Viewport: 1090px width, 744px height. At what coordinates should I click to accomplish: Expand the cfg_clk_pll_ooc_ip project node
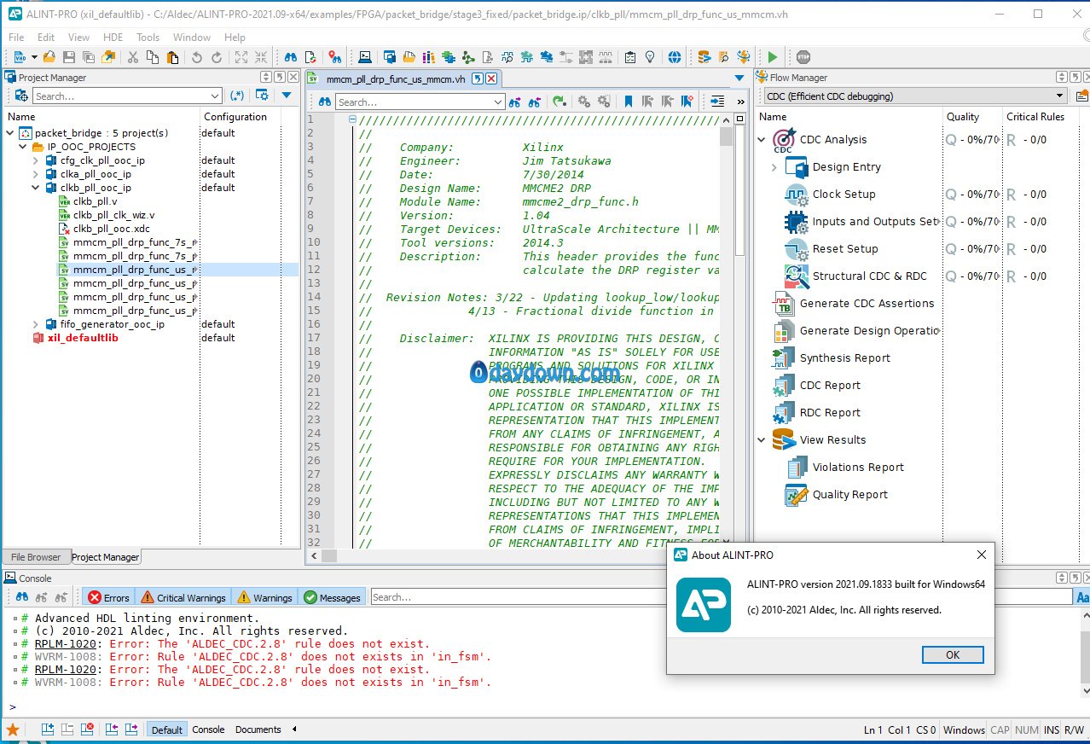pos(36,160)
